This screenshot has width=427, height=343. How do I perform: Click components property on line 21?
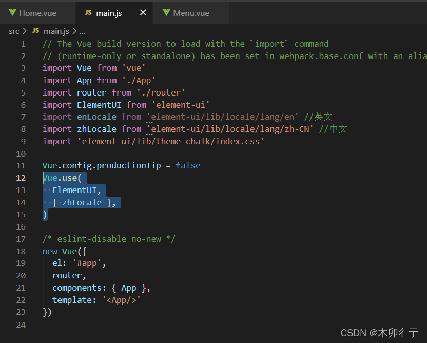click(77, 288)
